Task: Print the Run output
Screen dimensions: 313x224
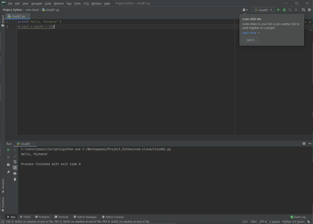Action: [x=15, y=174]
